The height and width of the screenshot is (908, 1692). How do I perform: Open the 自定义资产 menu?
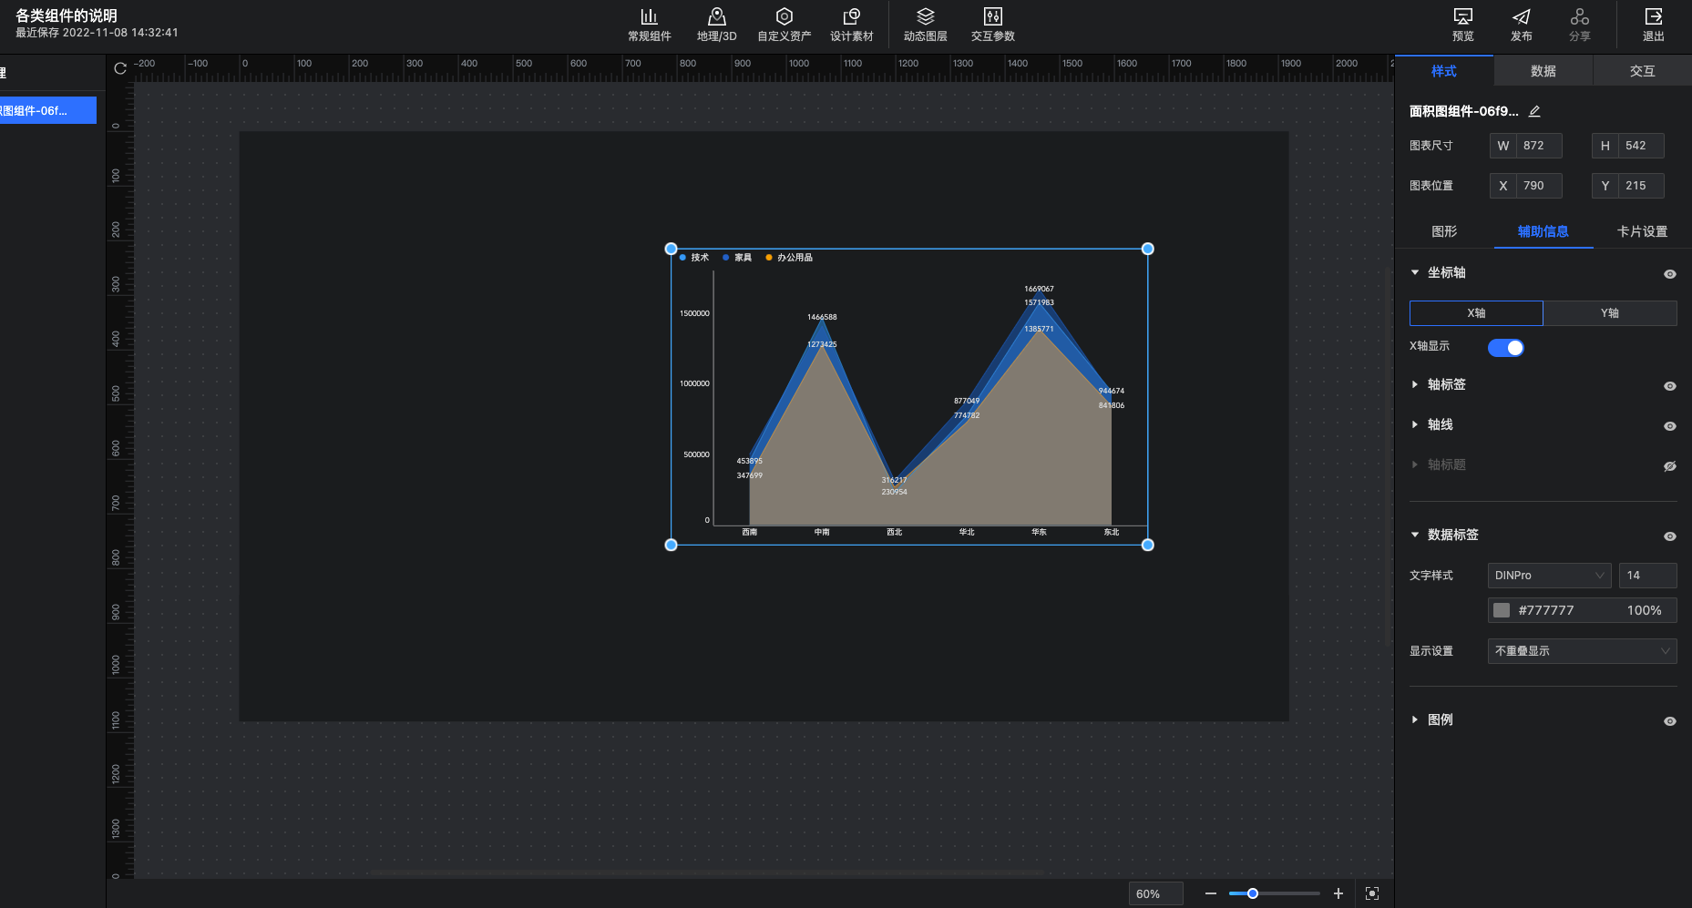784,25
